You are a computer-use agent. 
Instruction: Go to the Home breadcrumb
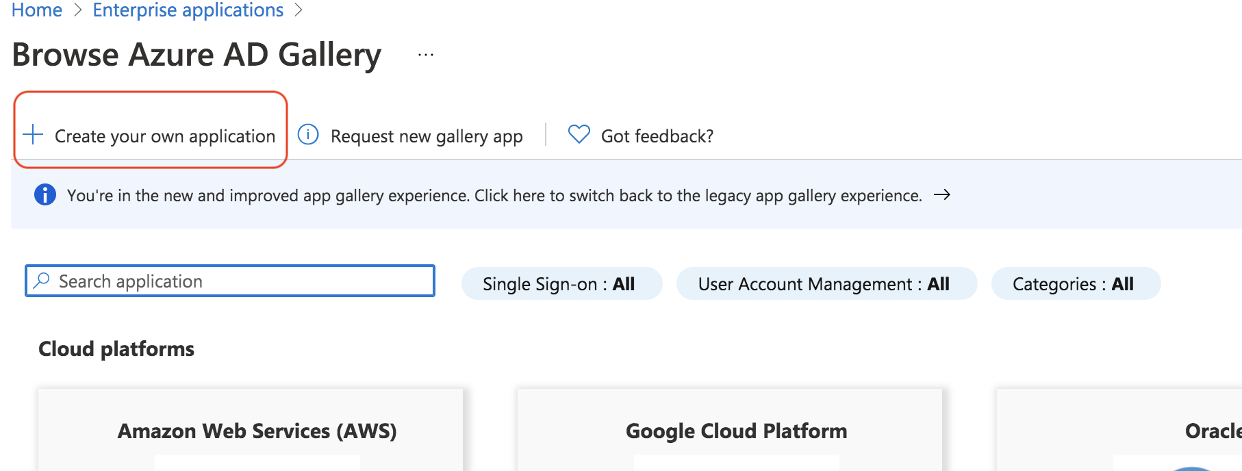click(37, 10)
